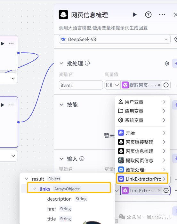Open the help question mark icon
This screenshot has width=177, height=224.
pyautogui.click(x=148, y=15)
